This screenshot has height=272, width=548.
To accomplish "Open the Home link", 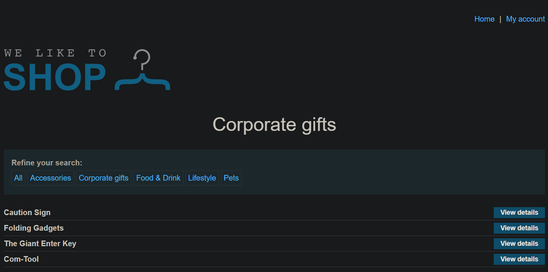I will coord(484,19).
